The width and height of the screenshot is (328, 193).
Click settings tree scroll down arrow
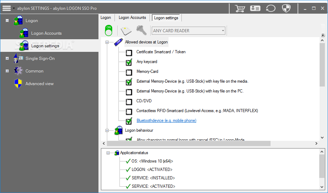click(x=322, y=138)
